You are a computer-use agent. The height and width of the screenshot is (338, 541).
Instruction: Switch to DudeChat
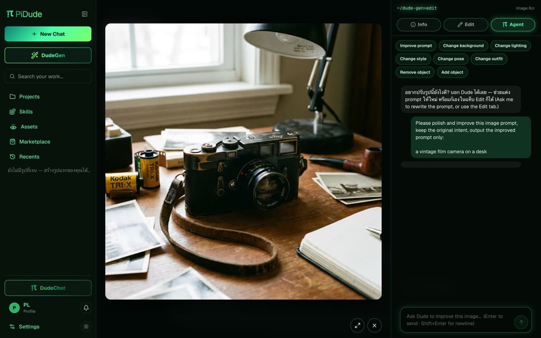click(48, 288)
